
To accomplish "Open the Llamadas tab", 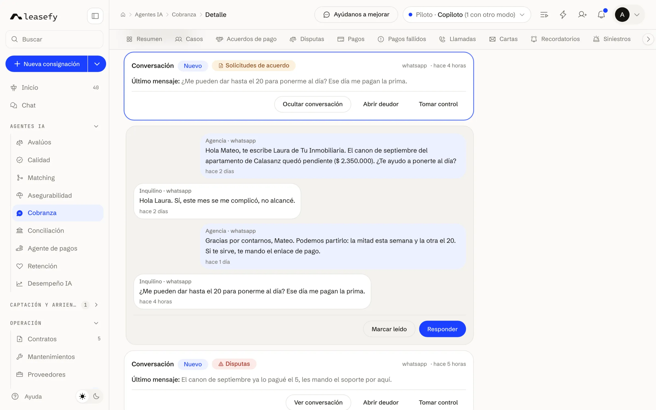I will click(457, 39).
